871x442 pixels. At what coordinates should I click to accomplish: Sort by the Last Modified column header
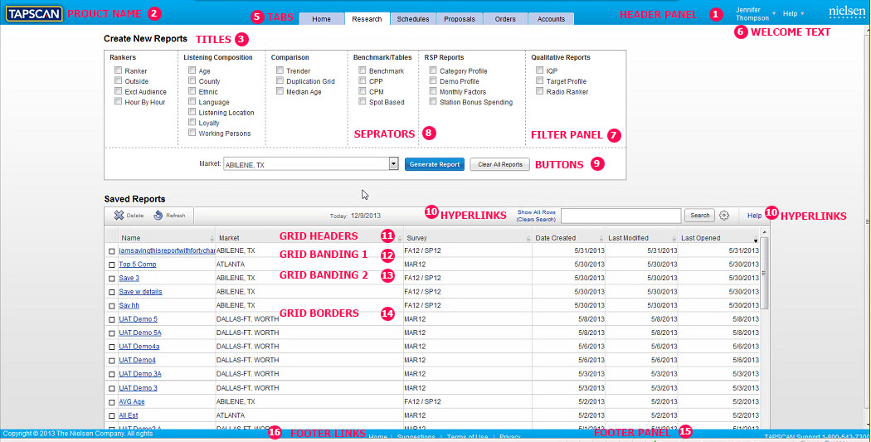(x=641, y=238)
